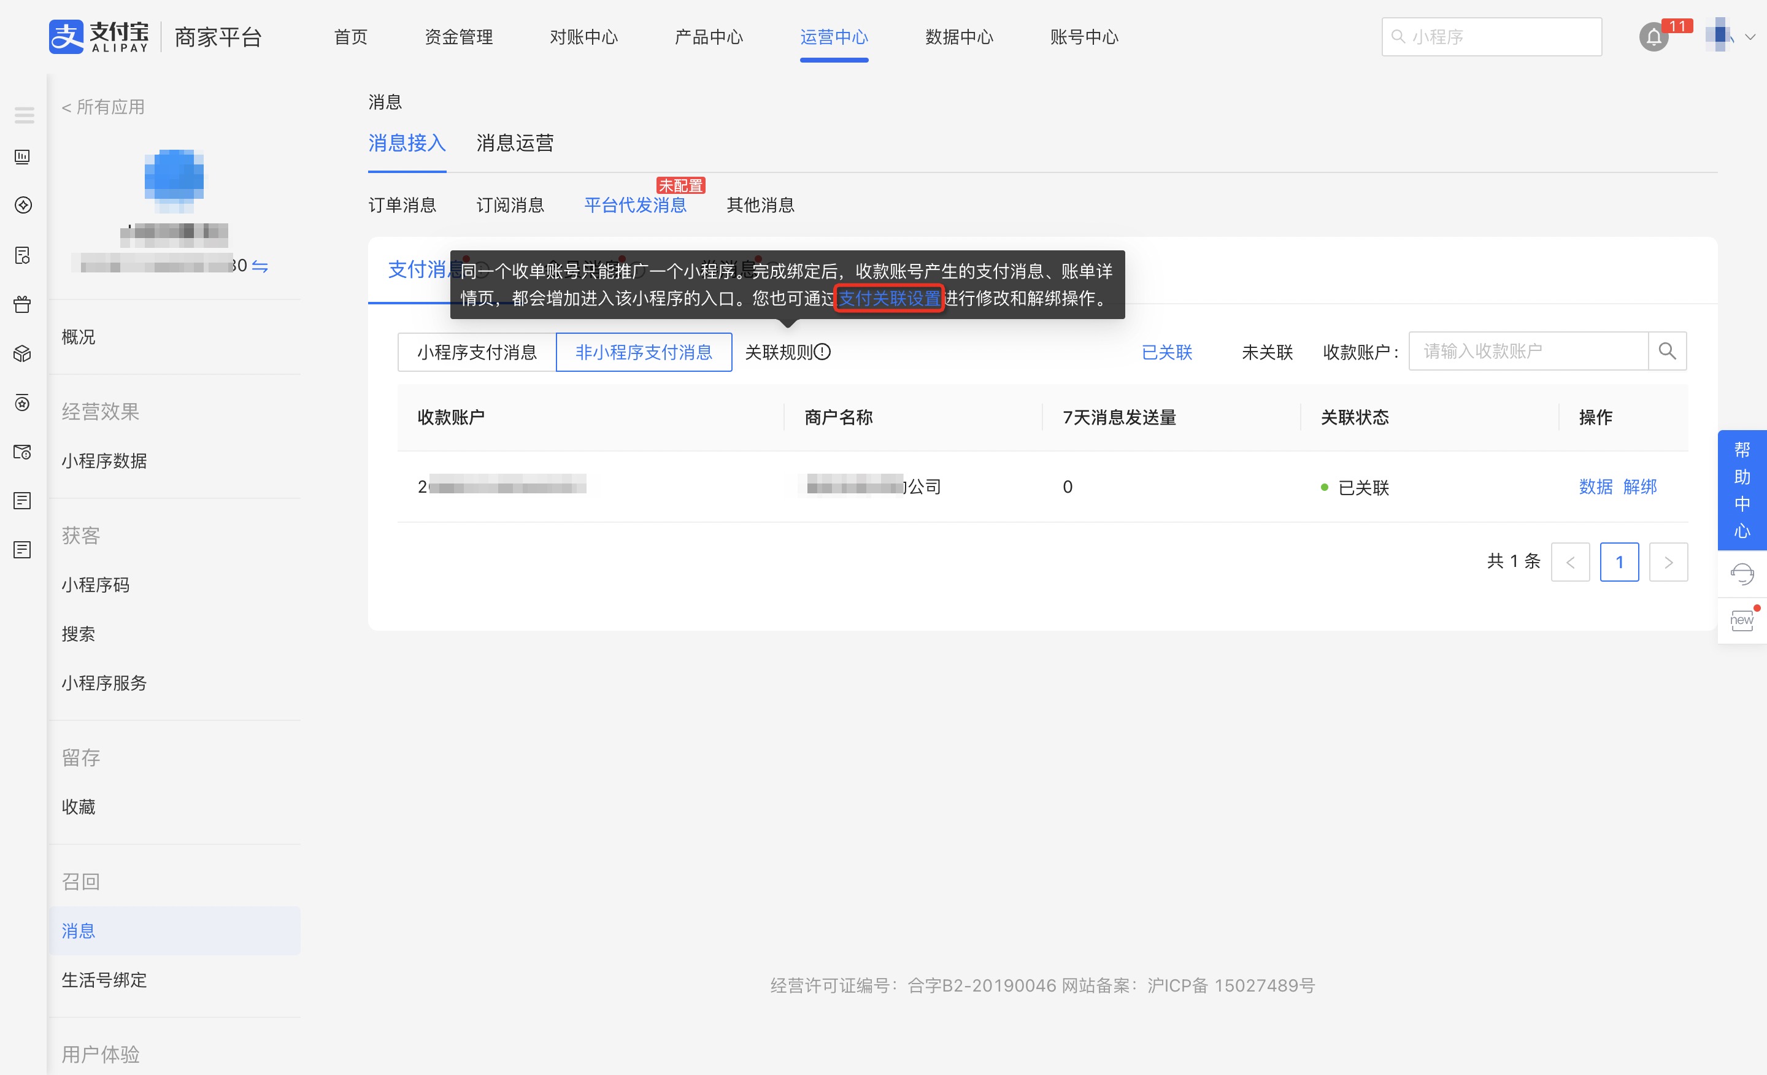Switch to 非小程序支付消息 filter

point(643,352)
